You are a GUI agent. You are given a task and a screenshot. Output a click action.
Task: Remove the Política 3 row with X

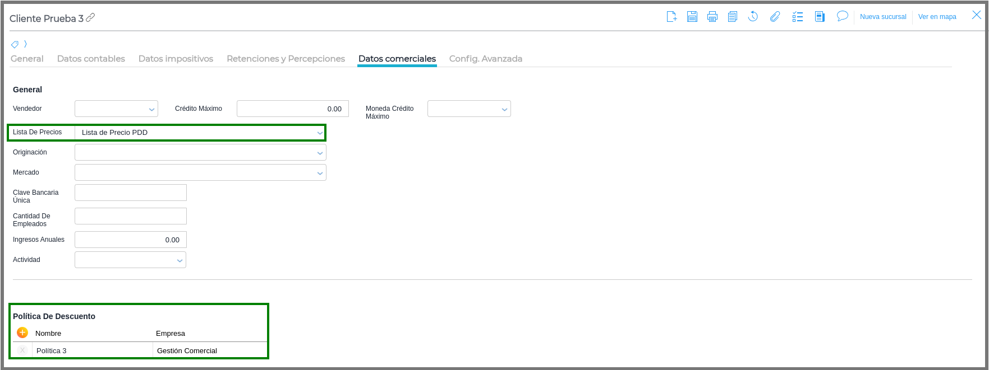point(22,350)
